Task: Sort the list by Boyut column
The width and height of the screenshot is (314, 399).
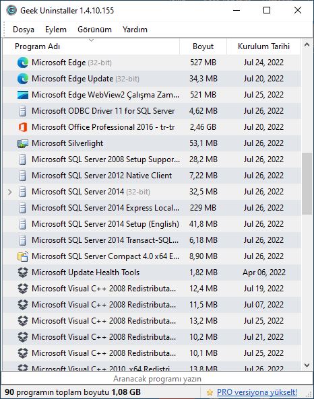Action: (203, 46)
